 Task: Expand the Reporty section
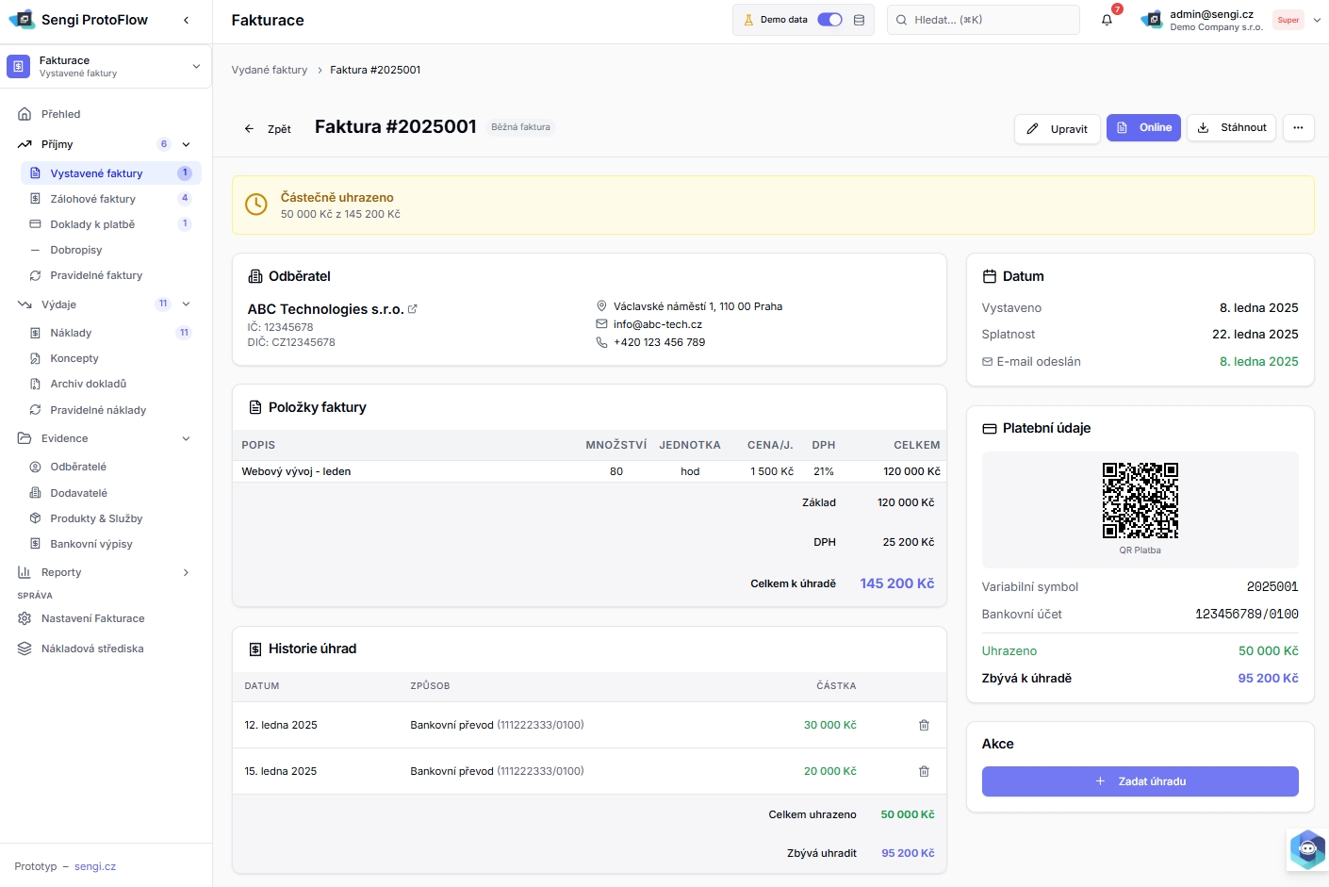[x=186, y=572]
